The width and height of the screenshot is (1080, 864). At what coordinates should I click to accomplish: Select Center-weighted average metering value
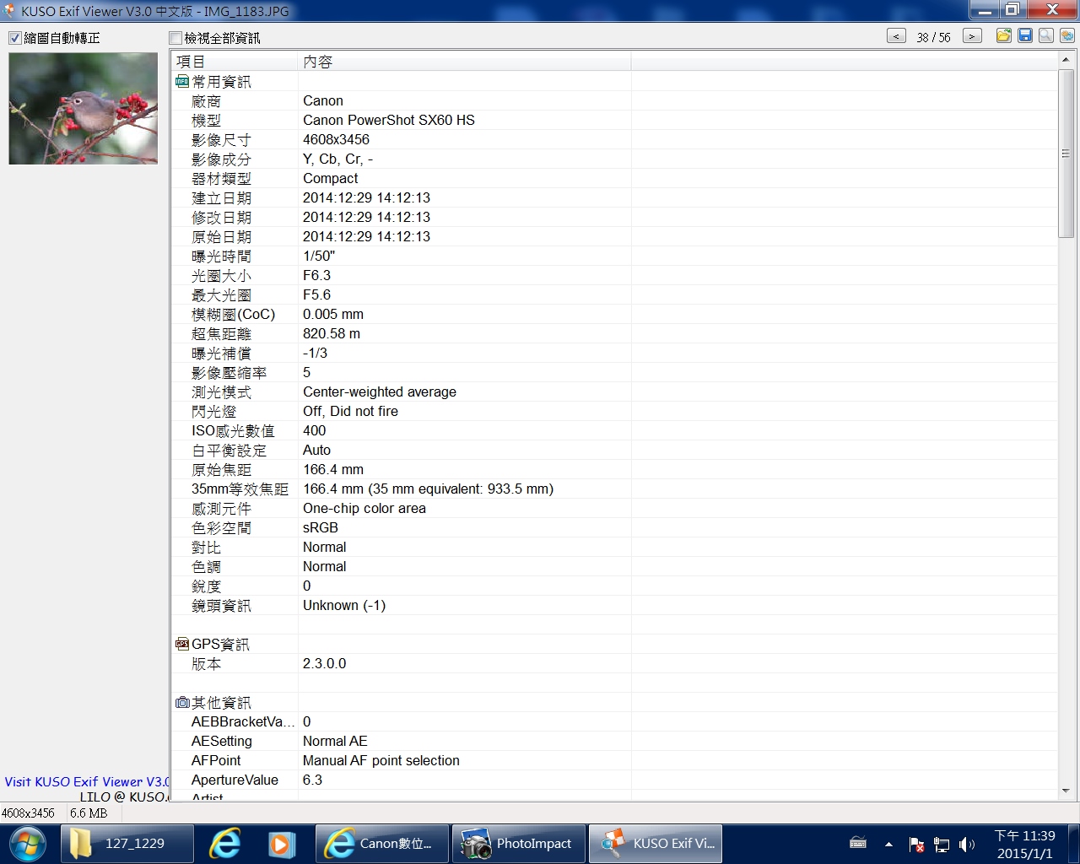tap(380, 391)
